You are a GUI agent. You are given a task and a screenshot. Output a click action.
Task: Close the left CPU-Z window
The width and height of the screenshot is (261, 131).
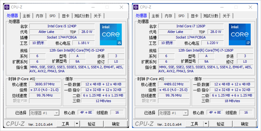pos(122,7)
